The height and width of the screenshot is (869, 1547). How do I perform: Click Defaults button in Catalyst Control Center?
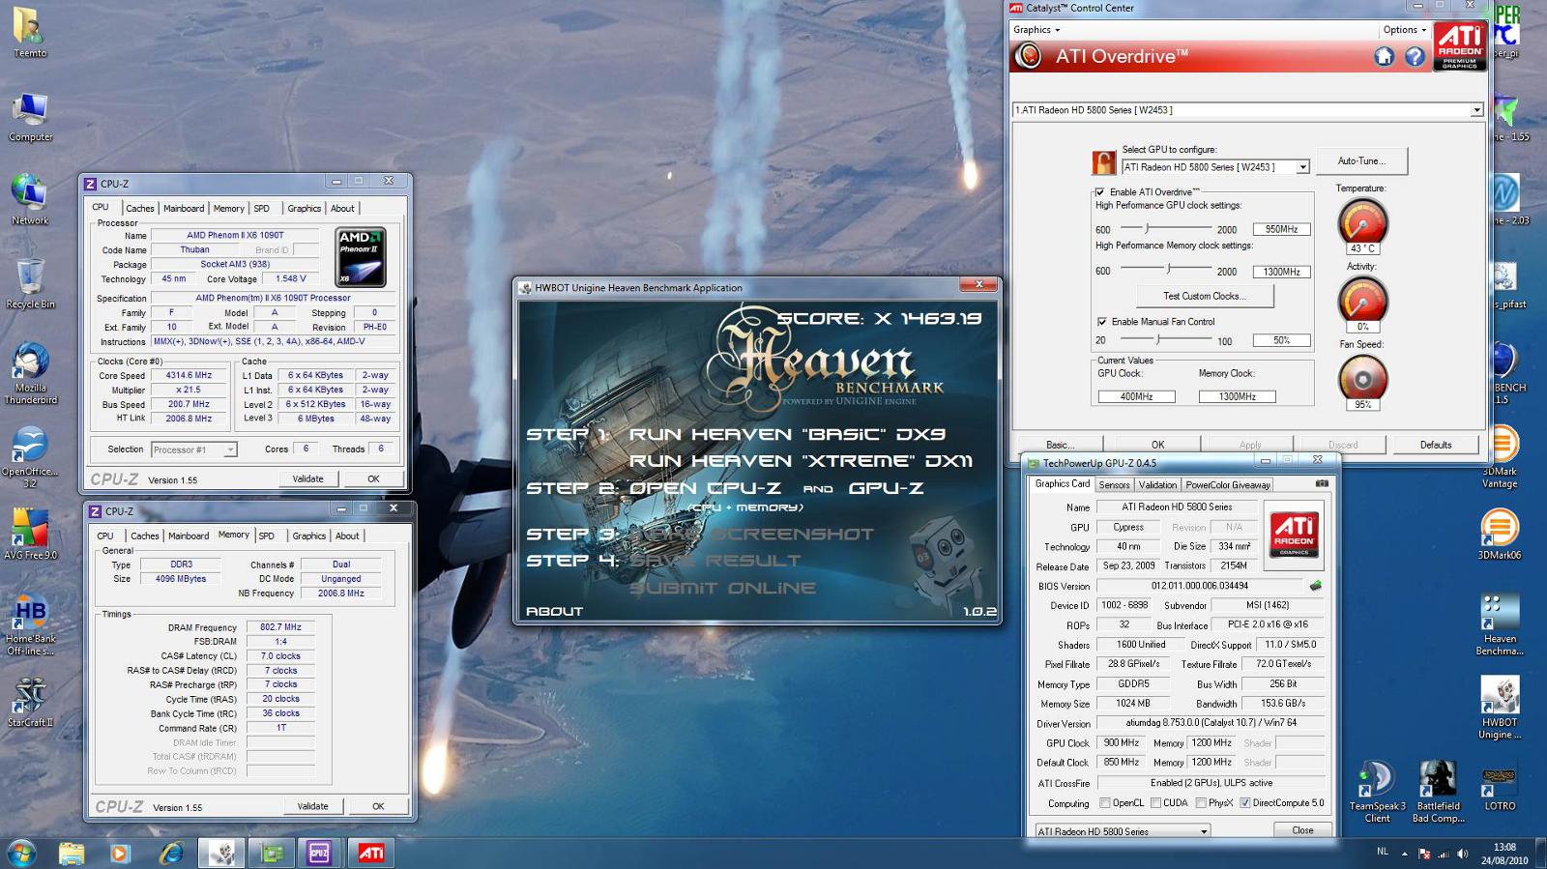point(1435,445)
